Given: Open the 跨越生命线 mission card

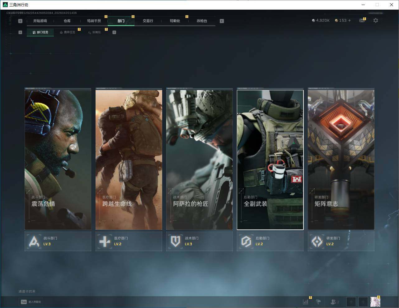Looking at the screenshot, I should click(129, 160).
